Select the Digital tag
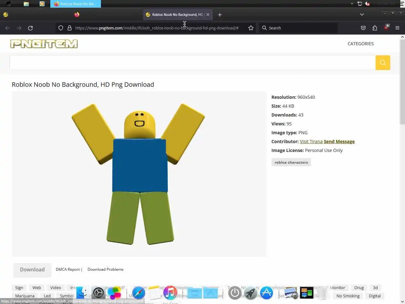Viewport: 405px width, 304px height. click(x=375, y=296)
